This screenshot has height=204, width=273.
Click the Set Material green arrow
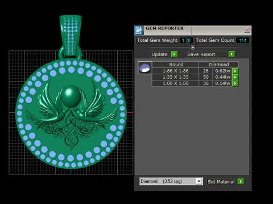241,181
